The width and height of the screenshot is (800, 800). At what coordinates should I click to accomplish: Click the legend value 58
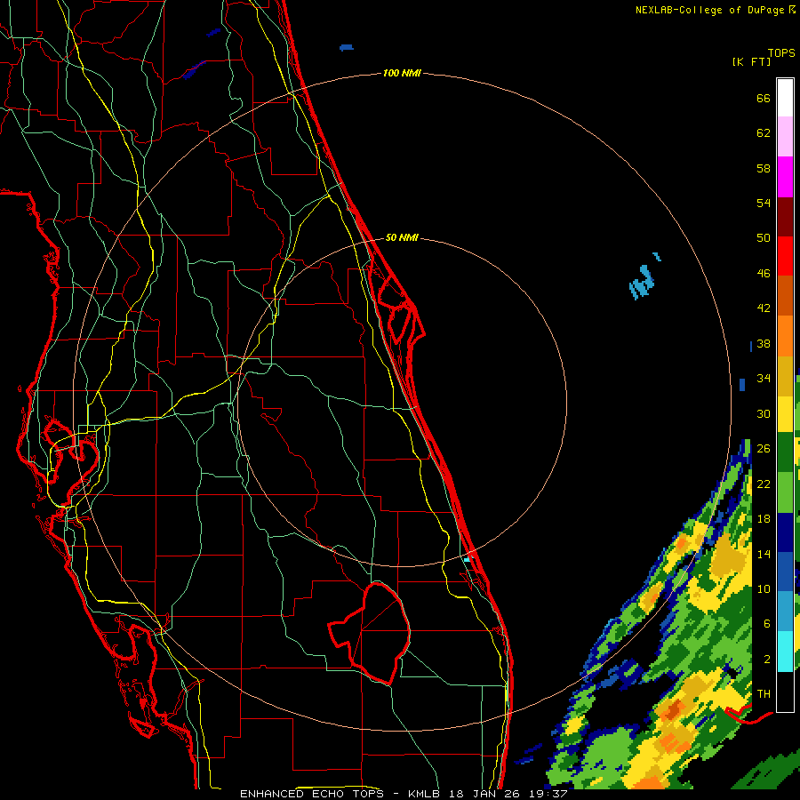[764, 168]
